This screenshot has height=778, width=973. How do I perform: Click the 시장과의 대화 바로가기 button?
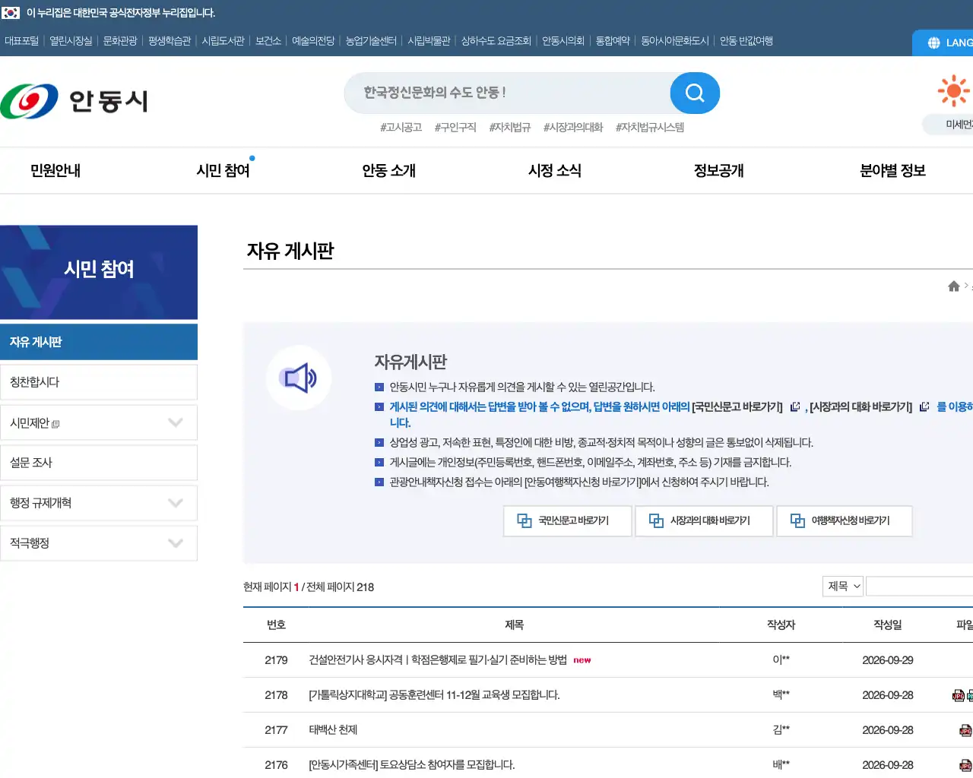pyautogui.click(x=704, y=521)
